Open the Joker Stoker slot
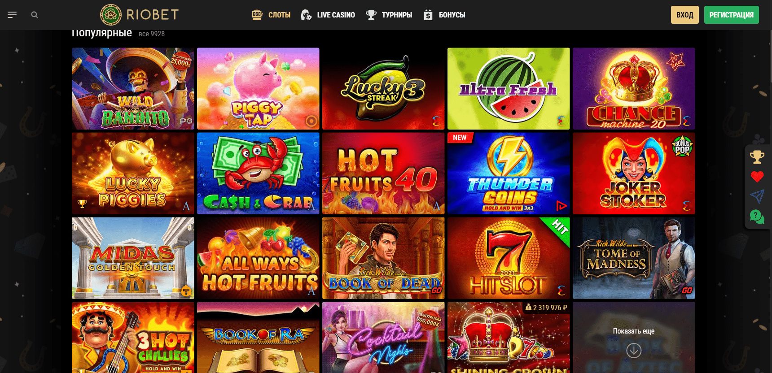Screen dimensions: 772x373 pyautogui.click(x=634, y=173)
